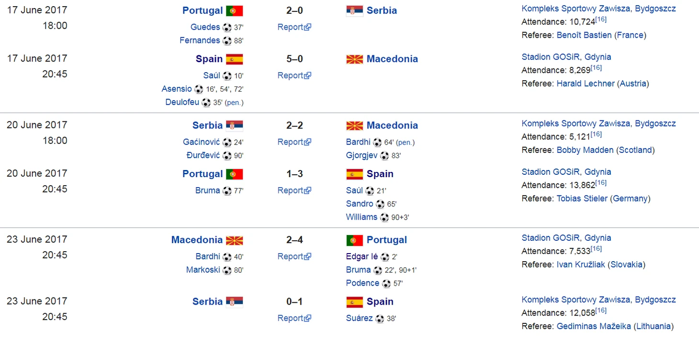The width and height of the screenshot is (699, 340).
Task: Follow the pen. link next to Bardhi 64'
Action: pyautogui.click(x=406, y=142)
